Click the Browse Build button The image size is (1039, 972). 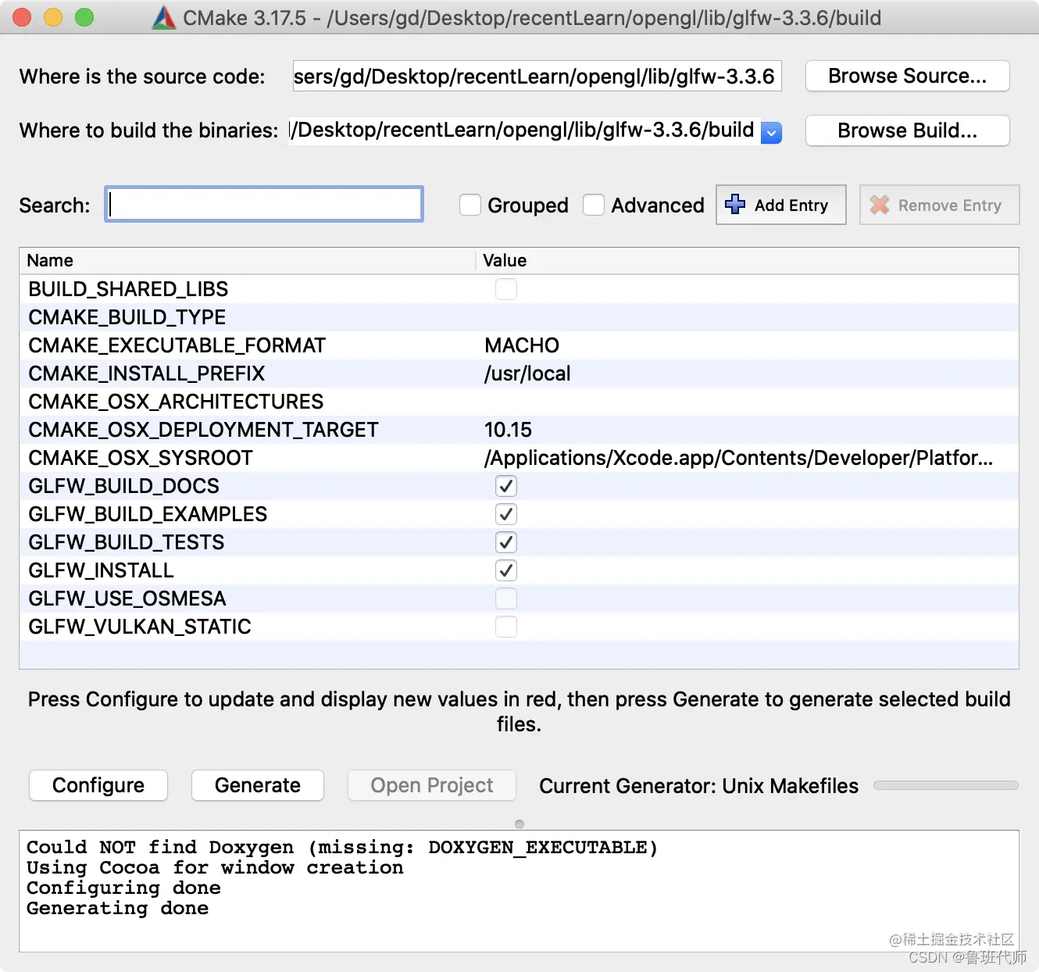pos(907,130)
